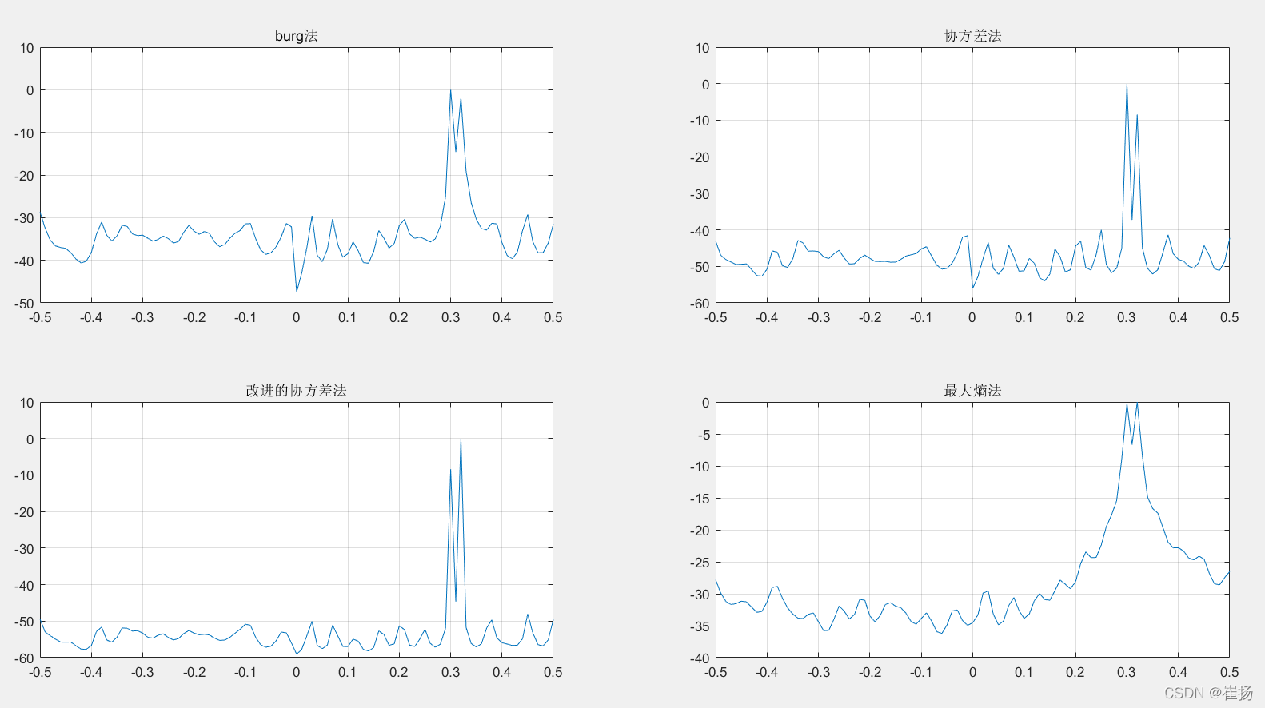This screenshot has height=708, width=1265.
Task: Click the -0.5 x-axis tick of 最大熵法 plot
Action: [716, 673]
